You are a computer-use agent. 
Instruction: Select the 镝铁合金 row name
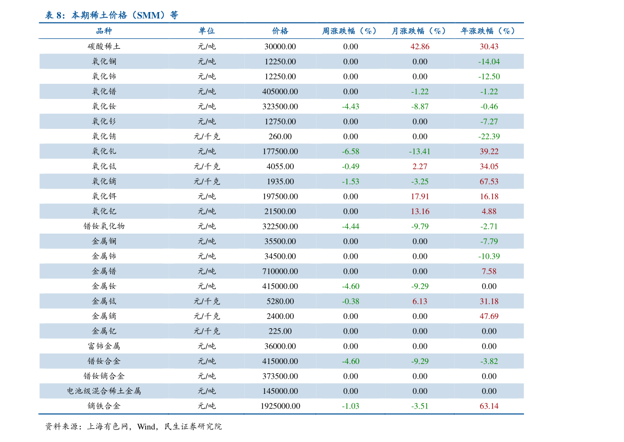[x=104, y=406]
